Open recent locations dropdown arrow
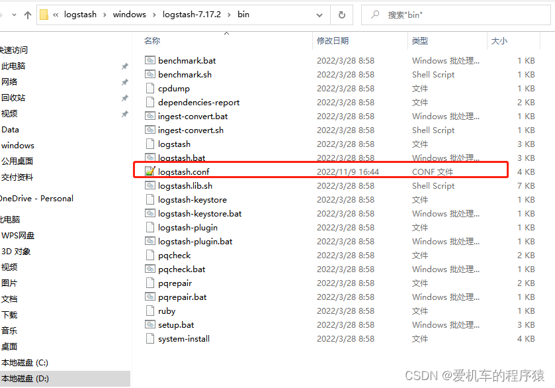This screenshot has height=388, width=555. click(14, 15)
